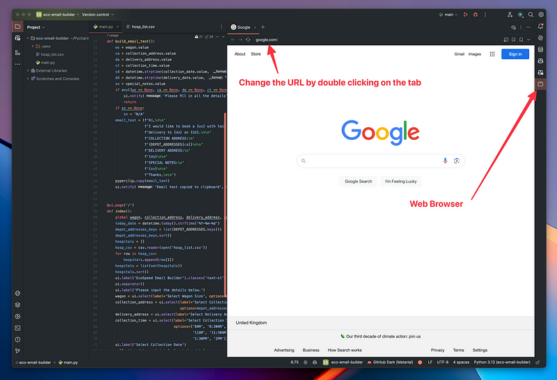Bookmark the current page in browser toolbar
This screenshot has height=380, width=557.
(521, 40)
